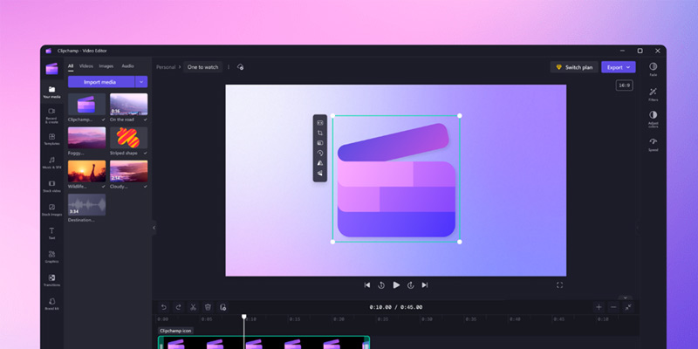Open the Export dropdown

point(619,67)
